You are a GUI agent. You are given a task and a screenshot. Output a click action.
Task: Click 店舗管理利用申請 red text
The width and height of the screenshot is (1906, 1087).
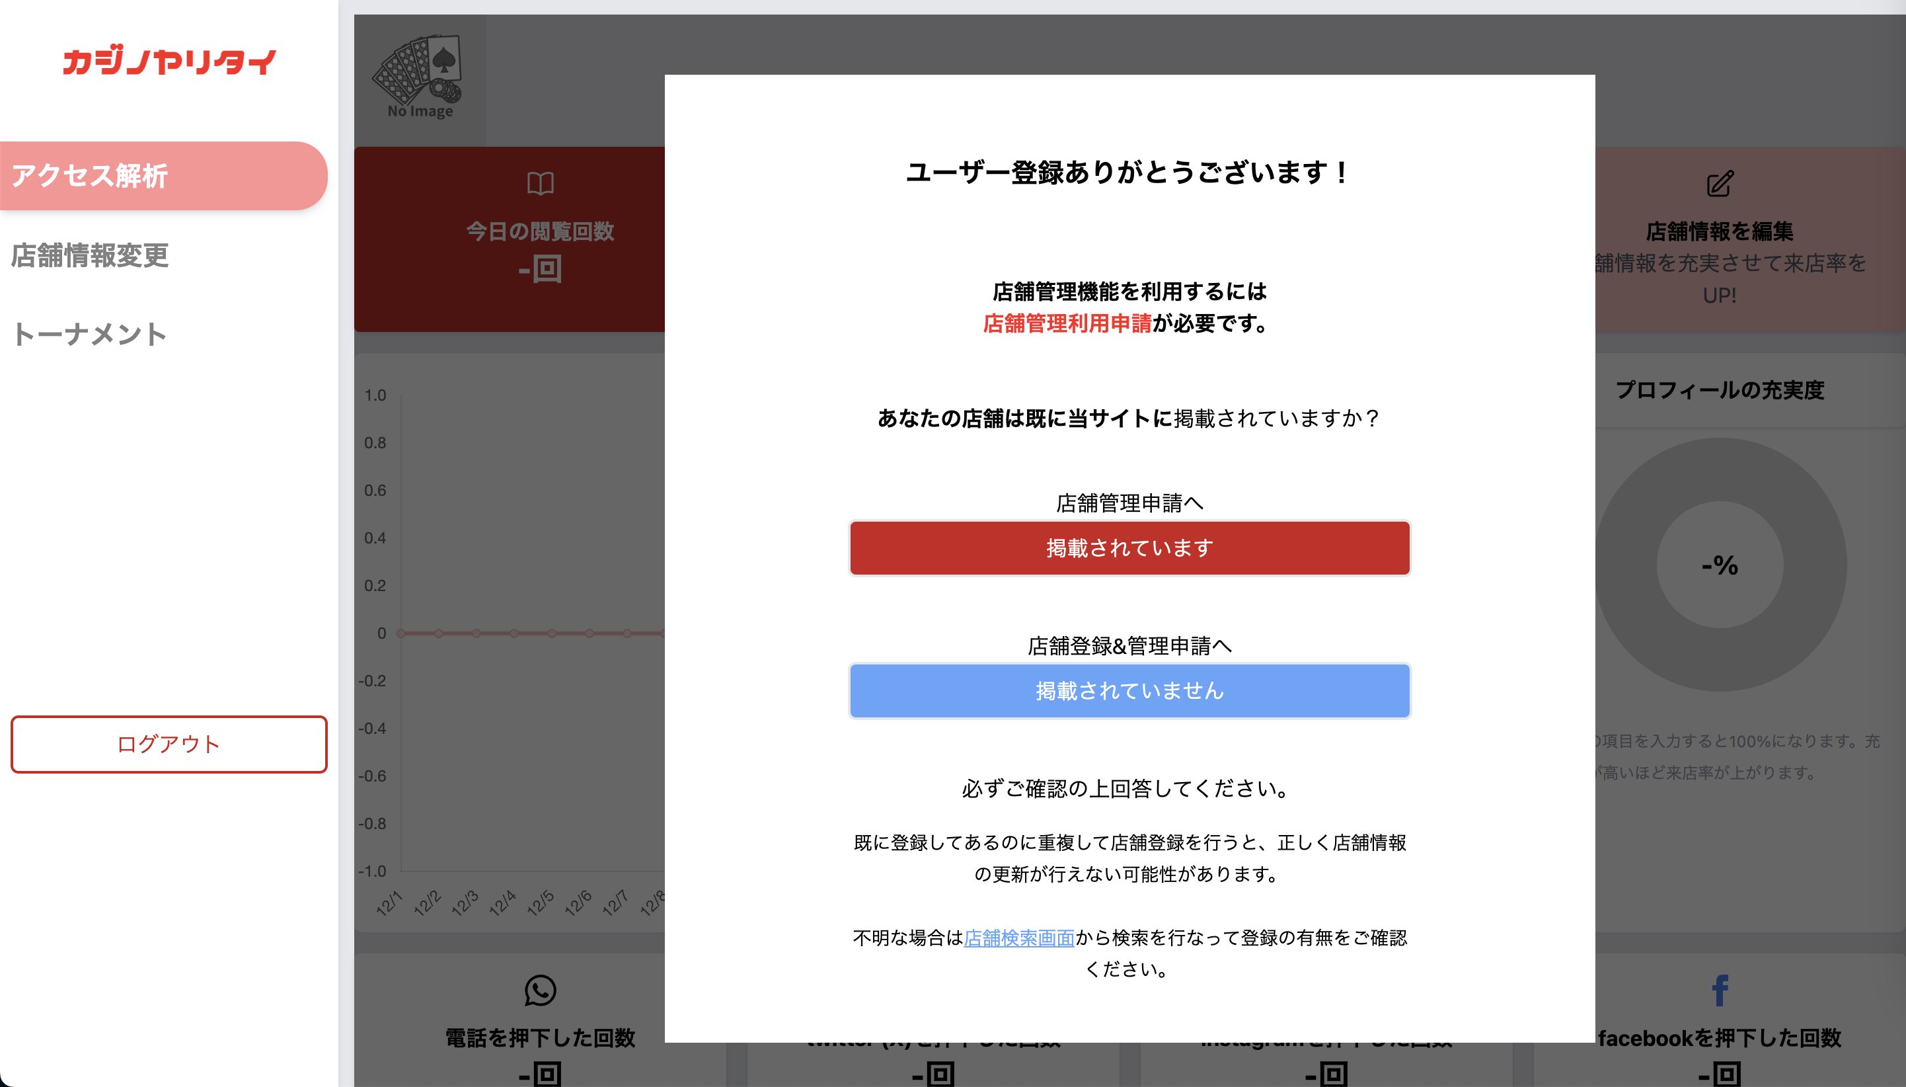point(1067,323)
